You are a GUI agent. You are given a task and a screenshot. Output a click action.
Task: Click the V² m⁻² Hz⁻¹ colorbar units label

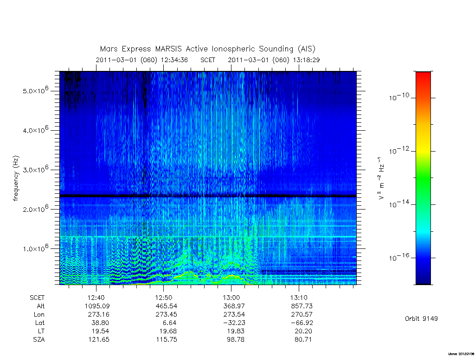381,178
